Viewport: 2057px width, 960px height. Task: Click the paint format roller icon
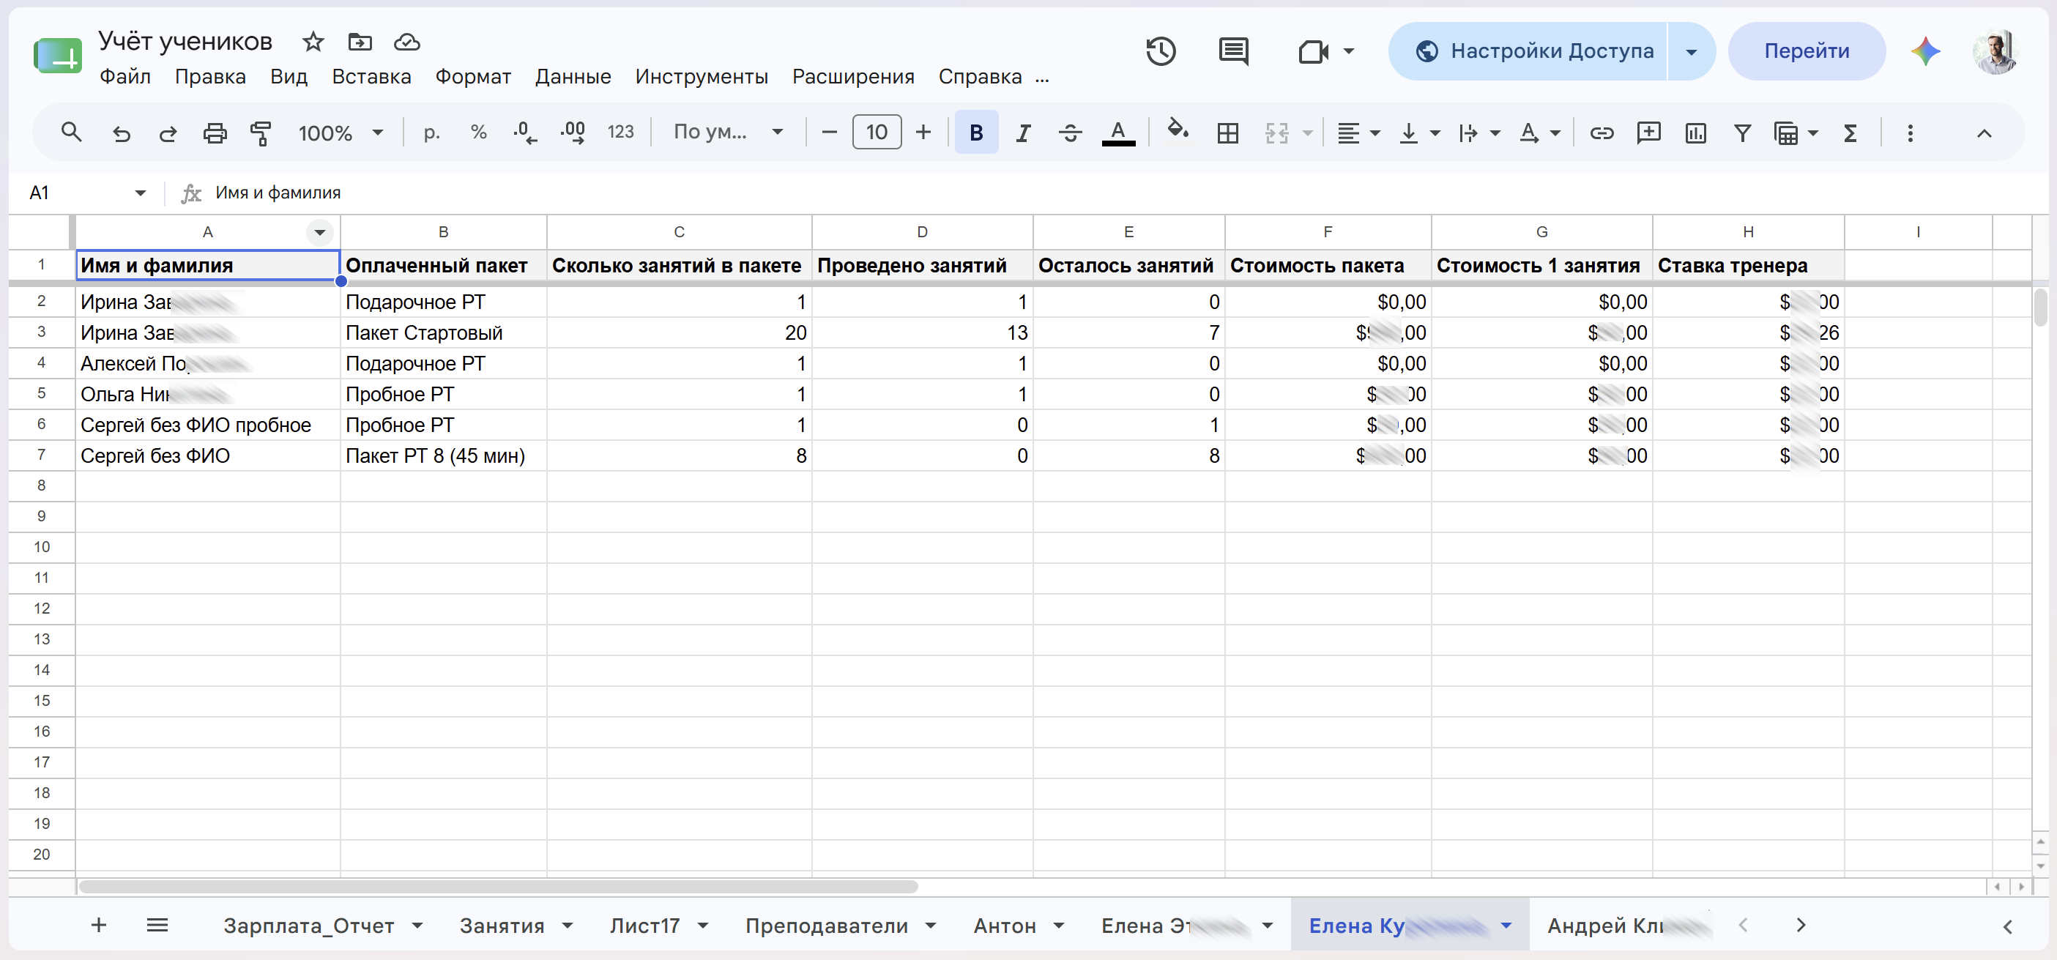click(x=261, y=133)
